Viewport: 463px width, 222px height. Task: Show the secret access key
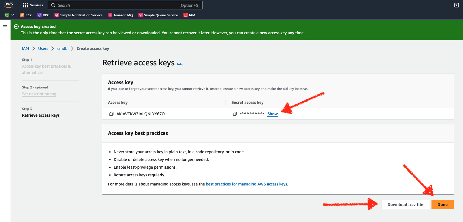coord(272,114)
